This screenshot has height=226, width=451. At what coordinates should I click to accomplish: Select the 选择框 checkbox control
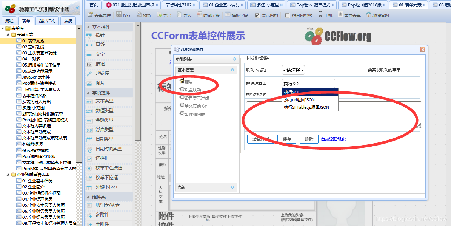(102, 158)
